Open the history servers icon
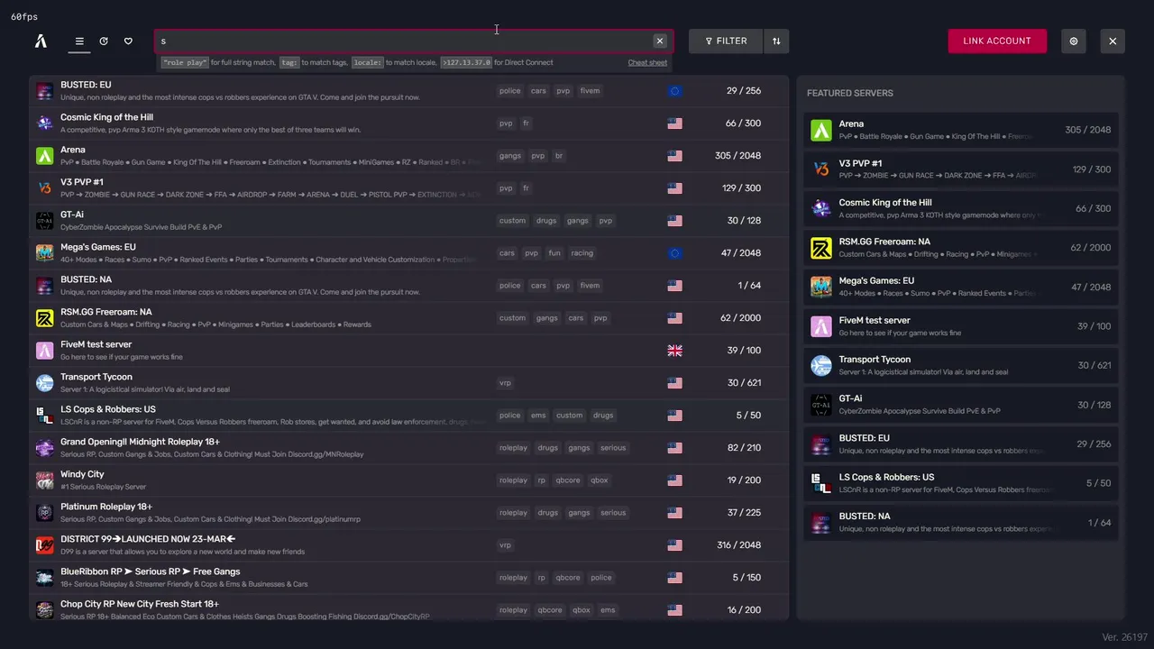1154x649 pixels. pos(104,41)
